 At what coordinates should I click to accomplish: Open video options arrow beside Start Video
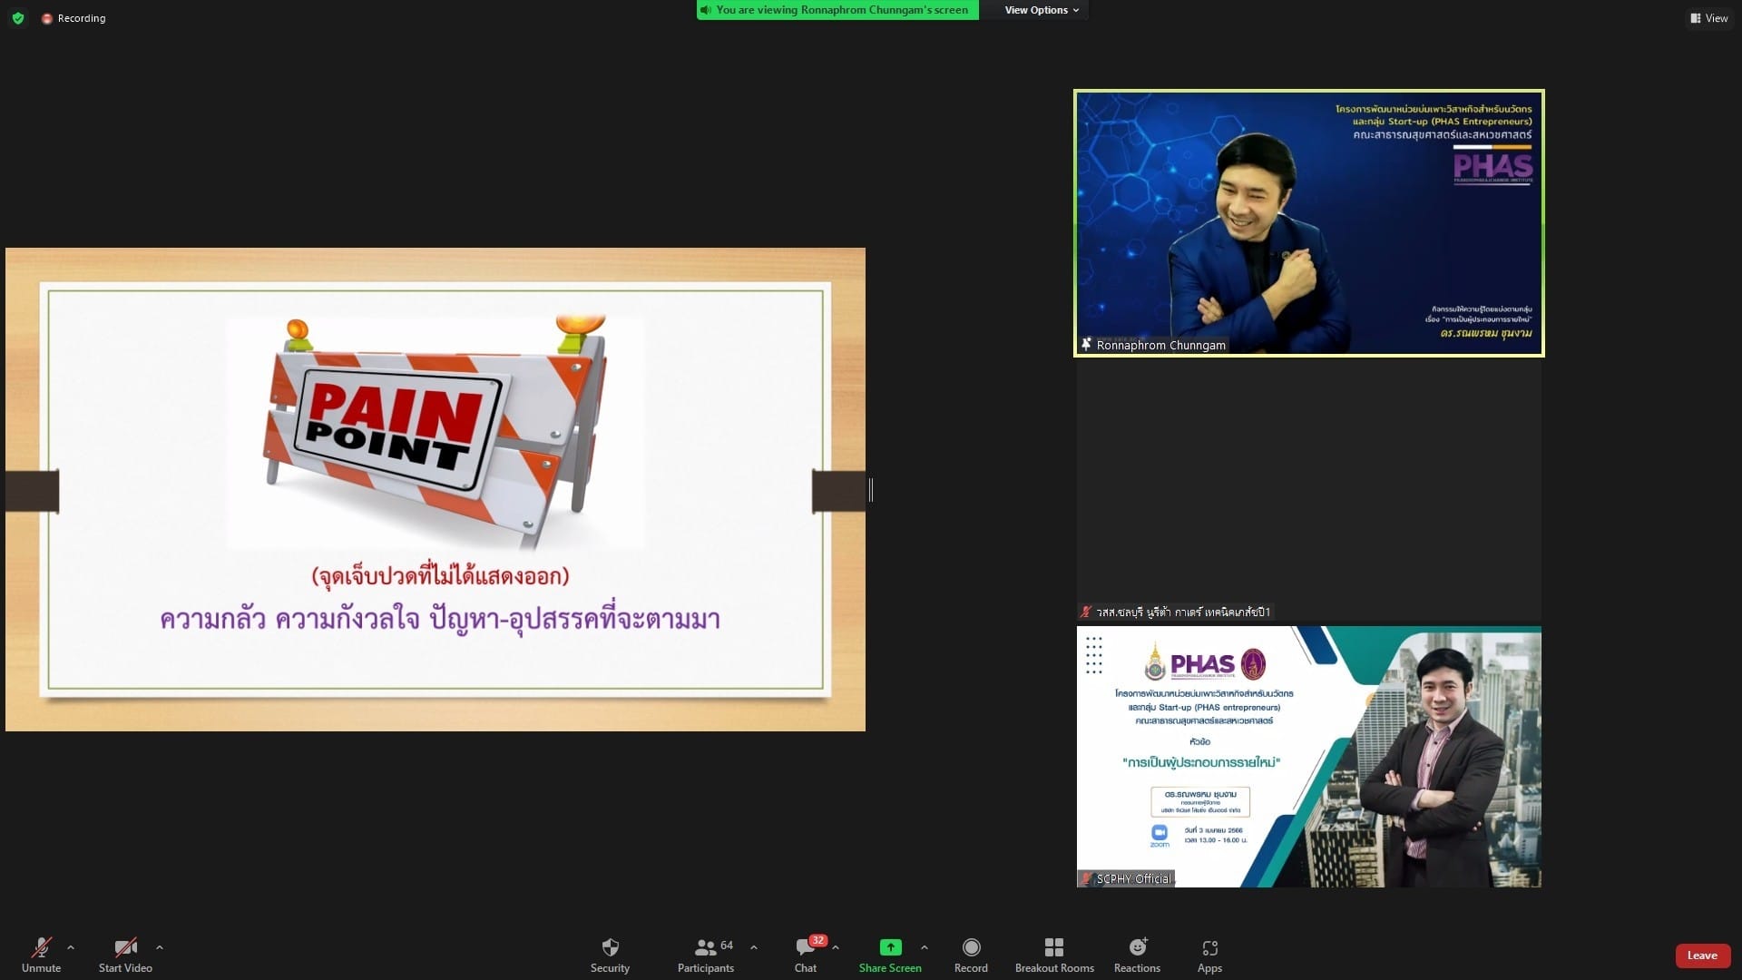160,947
